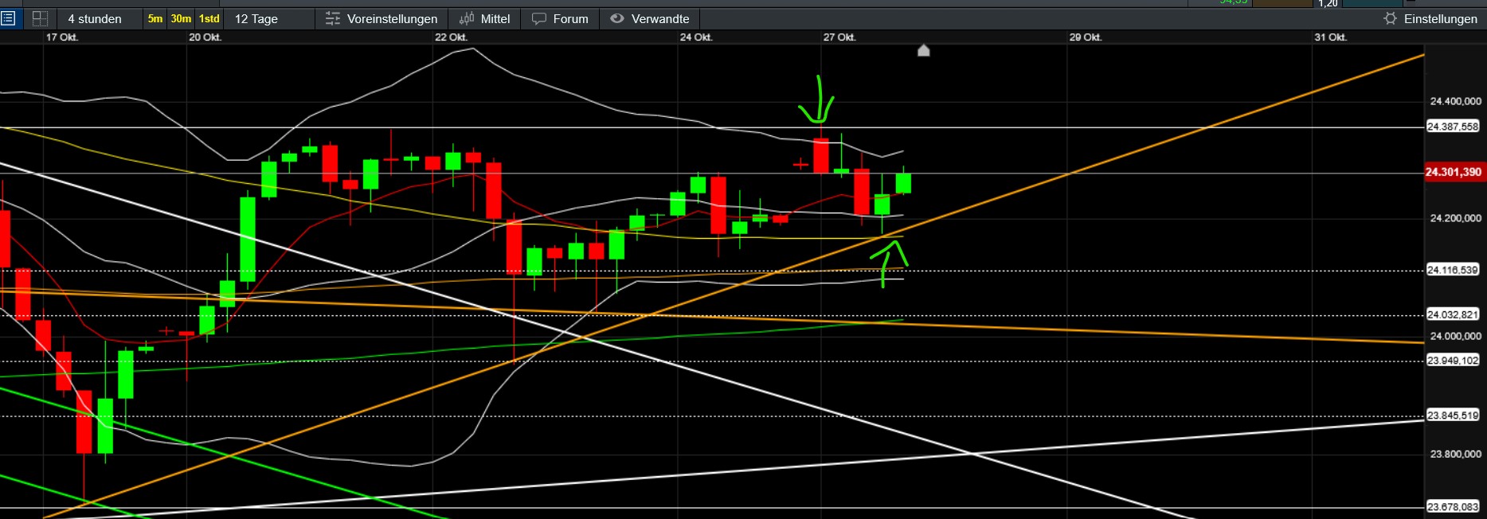Open the list menu icon
The width and height of the screenshot is (1487, 519).
tap(8, 18)
